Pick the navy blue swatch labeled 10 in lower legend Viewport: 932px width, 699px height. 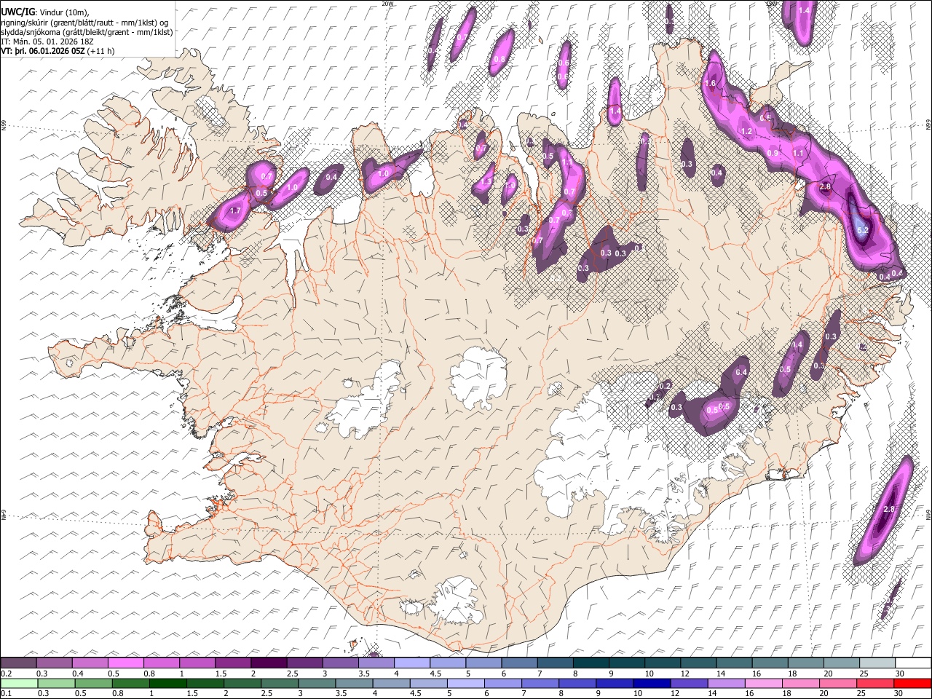[x=651, y=684]
